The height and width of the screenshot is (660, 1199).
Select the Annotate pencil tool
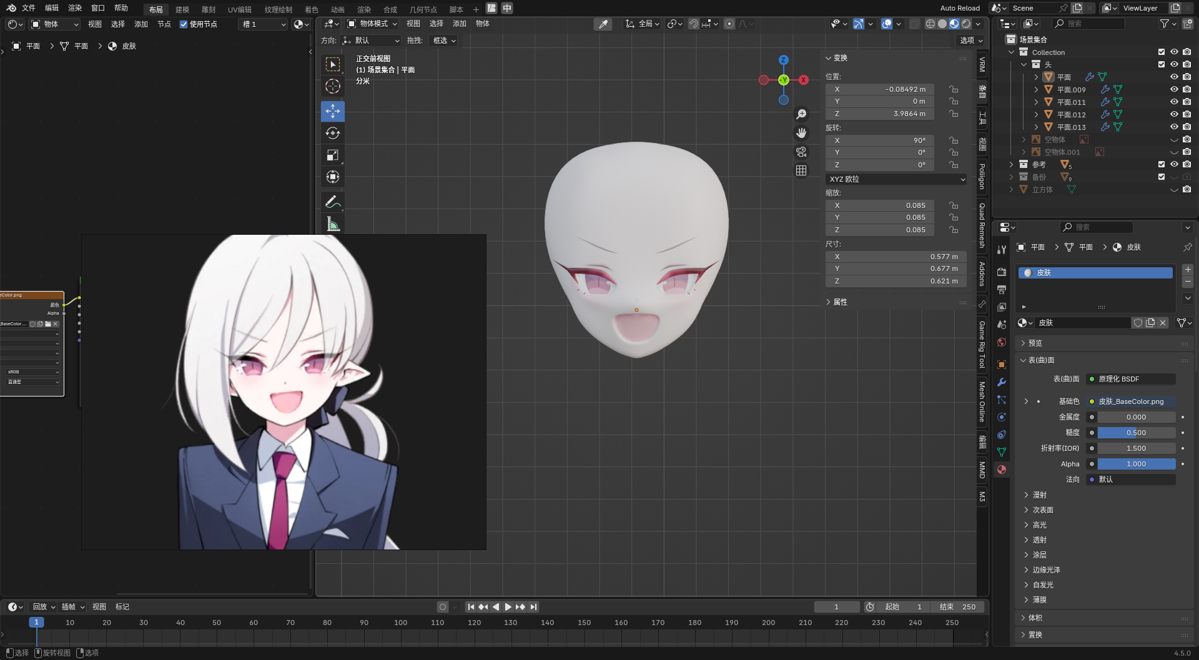click(332, 202)
